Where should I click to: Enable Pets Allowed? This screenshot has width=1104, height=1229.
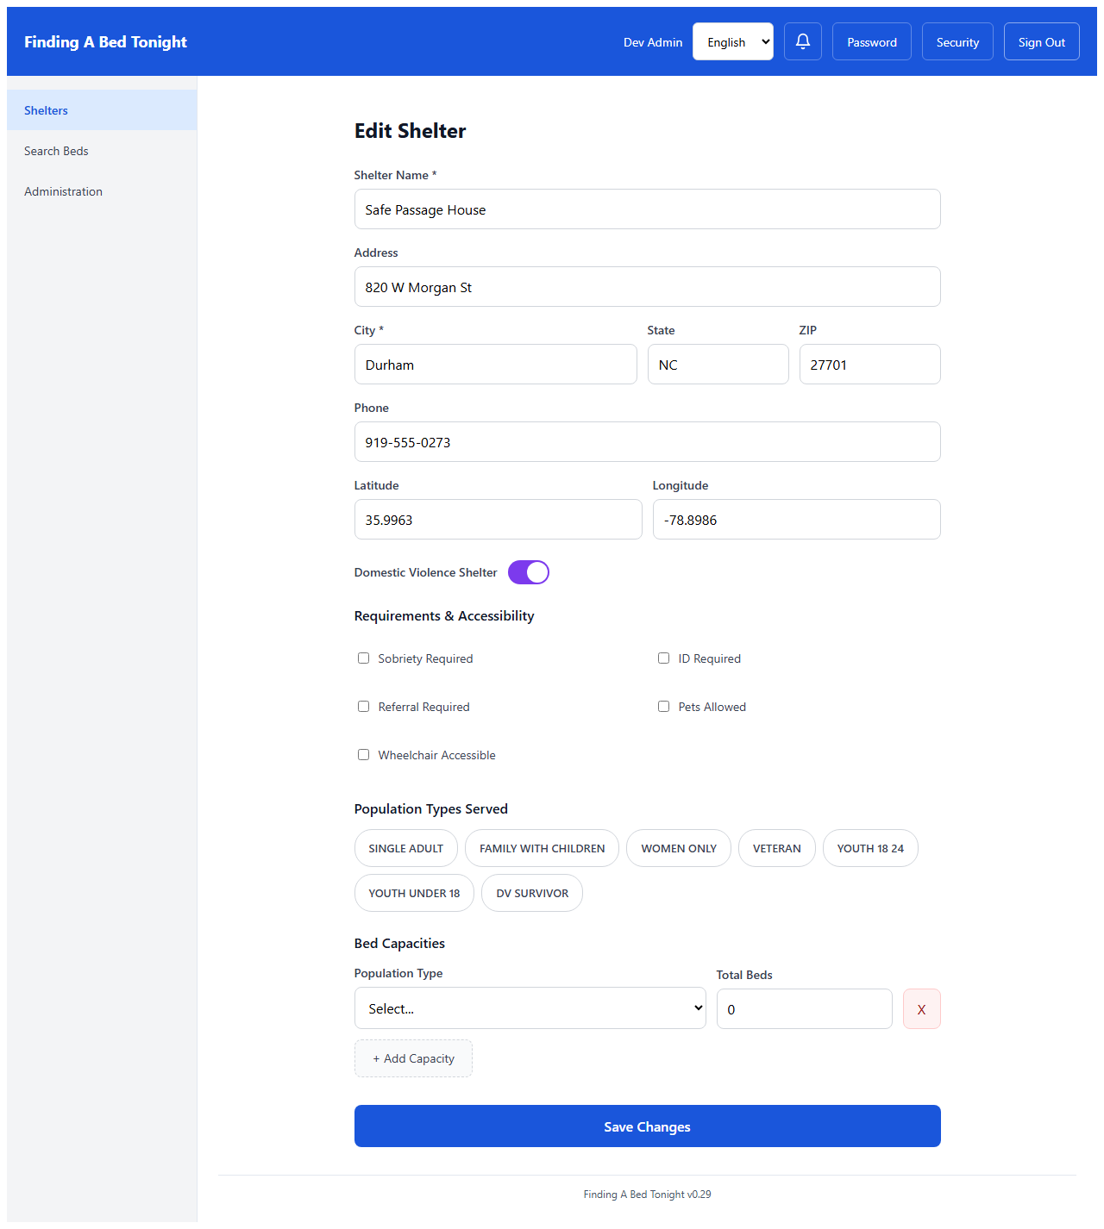tap(663, 706)
